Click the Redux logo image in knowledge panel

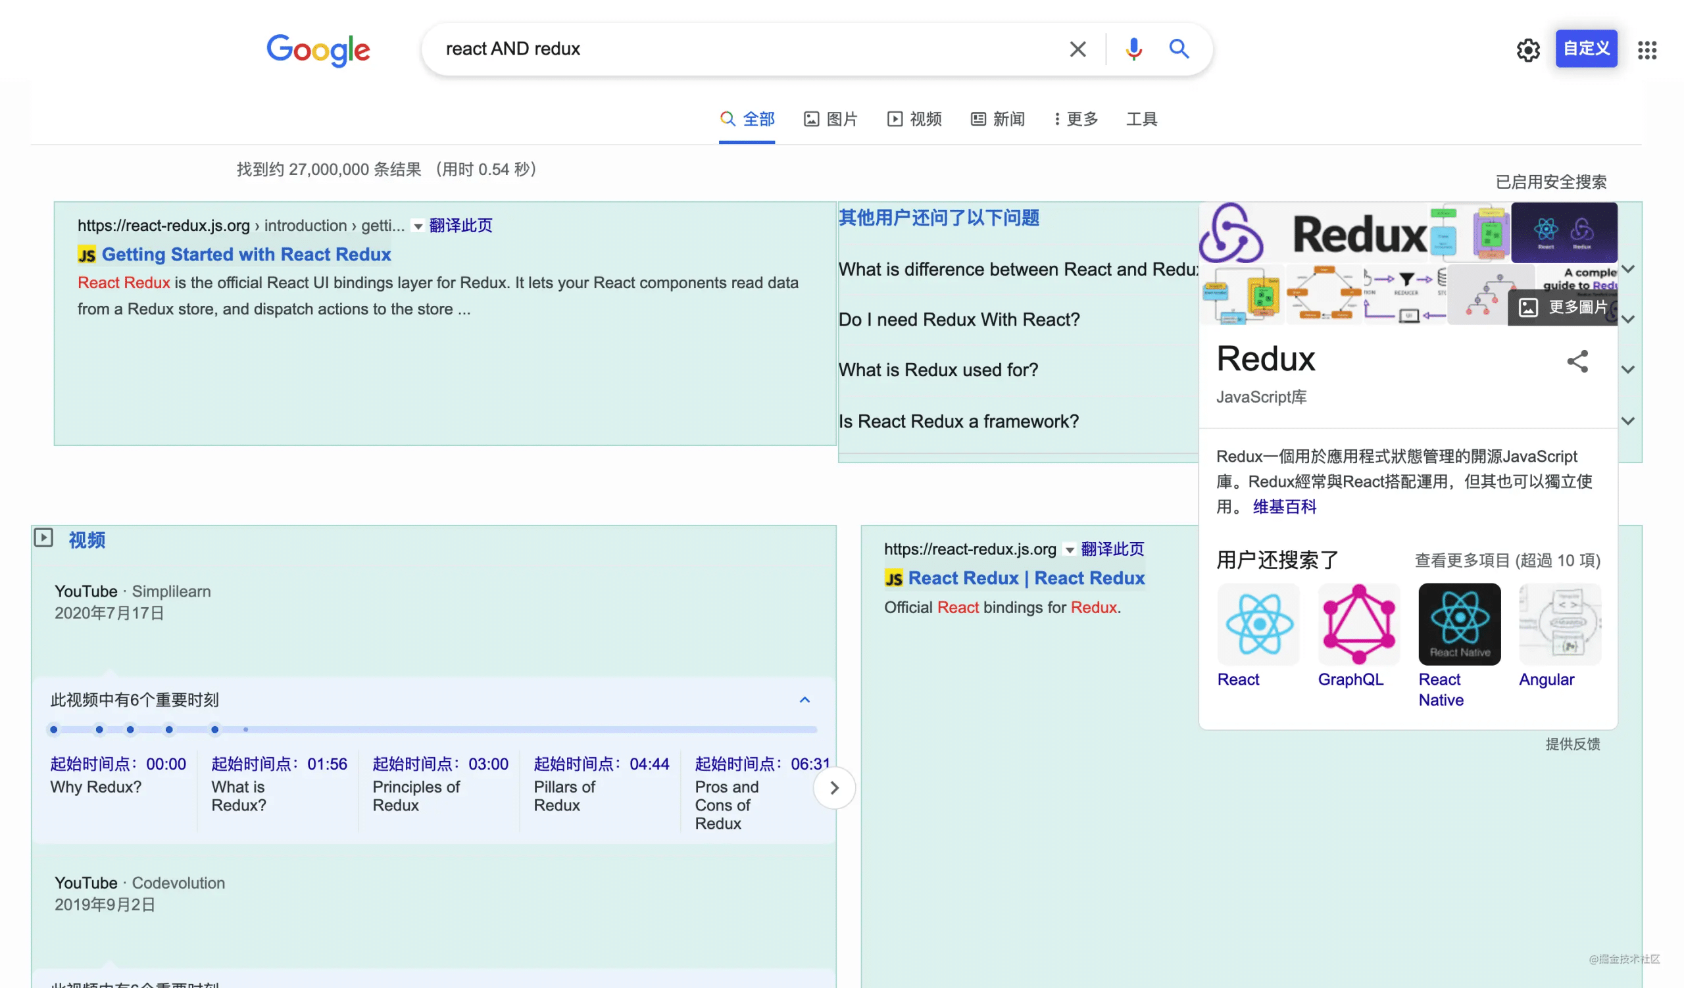[1314, 233]
